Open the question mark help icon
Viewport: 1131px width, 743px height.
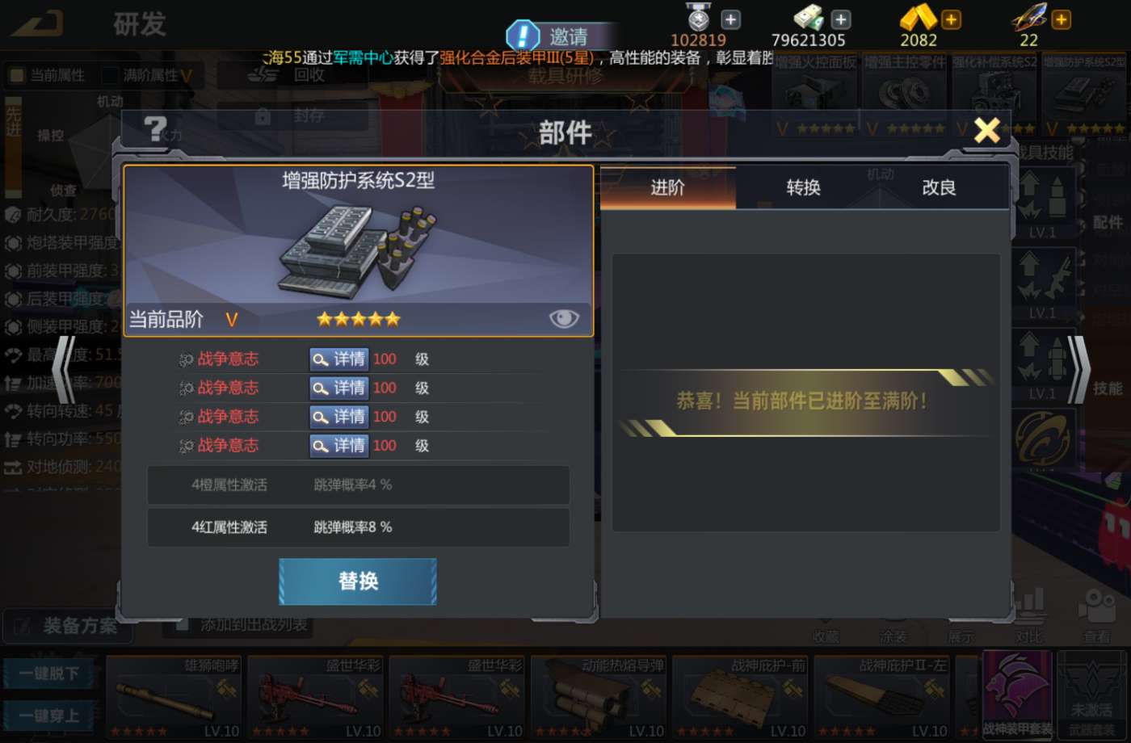tap(154, 130)
